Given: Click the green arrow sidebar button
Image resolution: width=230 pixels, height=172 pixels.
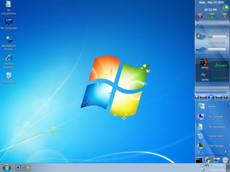Looking at the screenshot, I should coord(226,8).
